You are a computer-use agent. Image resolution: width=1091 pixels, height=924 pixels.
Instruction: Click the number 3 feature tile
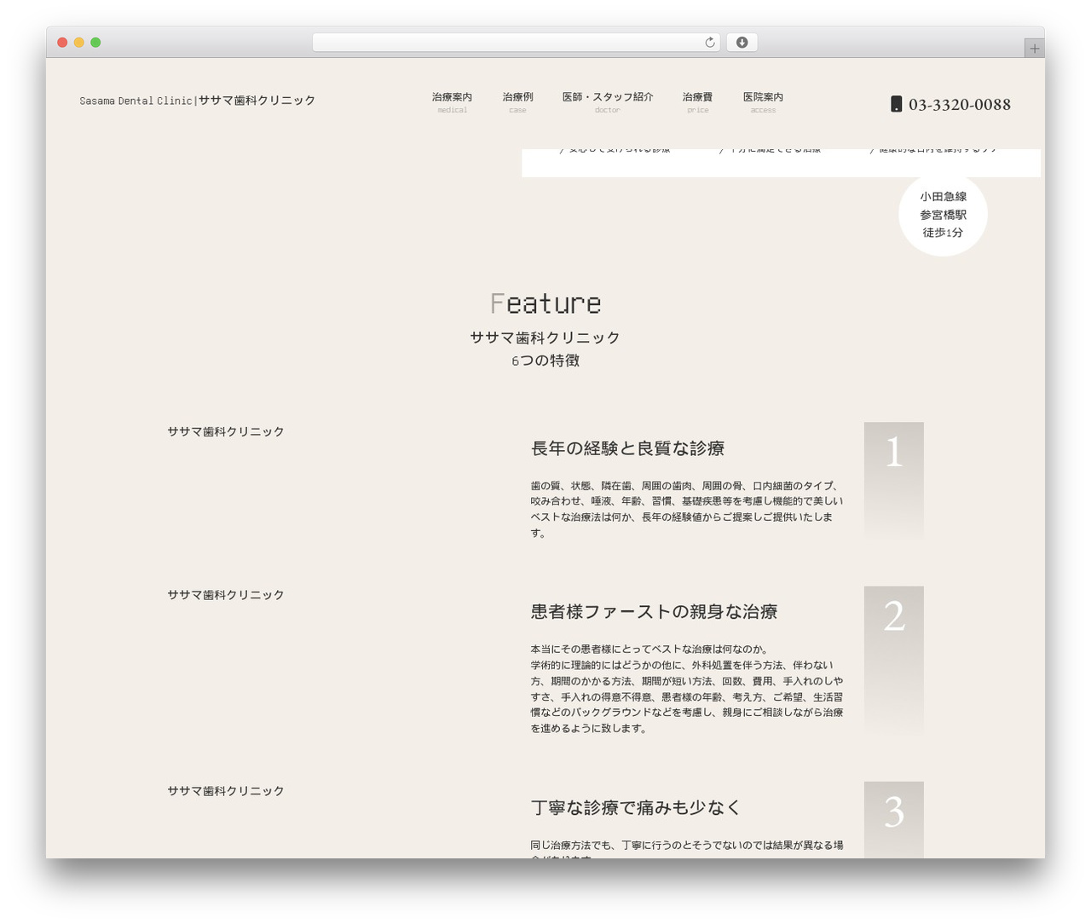[893, 820]
